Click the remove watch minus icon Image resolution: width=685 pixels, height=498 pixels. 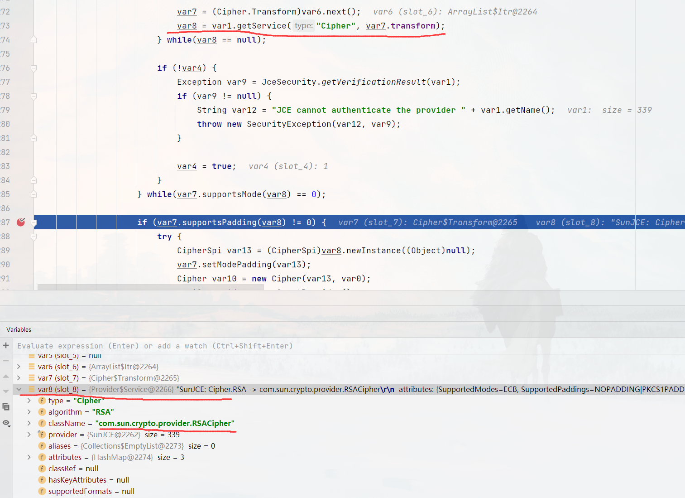tap(6, 361)
